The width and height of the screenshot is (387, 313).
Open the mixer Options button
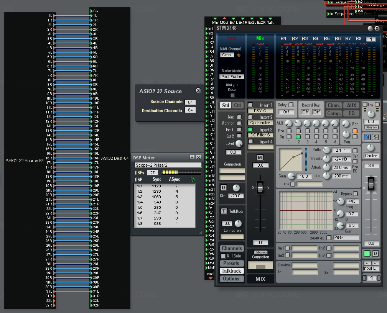tap(231, 279)
